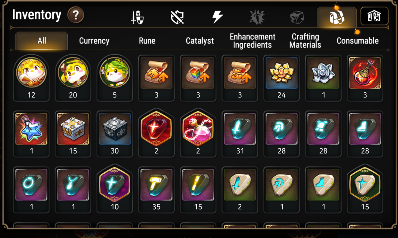Open the Consumable tab
This screenshot has height=238, width=398.
[x=358, y=41]
